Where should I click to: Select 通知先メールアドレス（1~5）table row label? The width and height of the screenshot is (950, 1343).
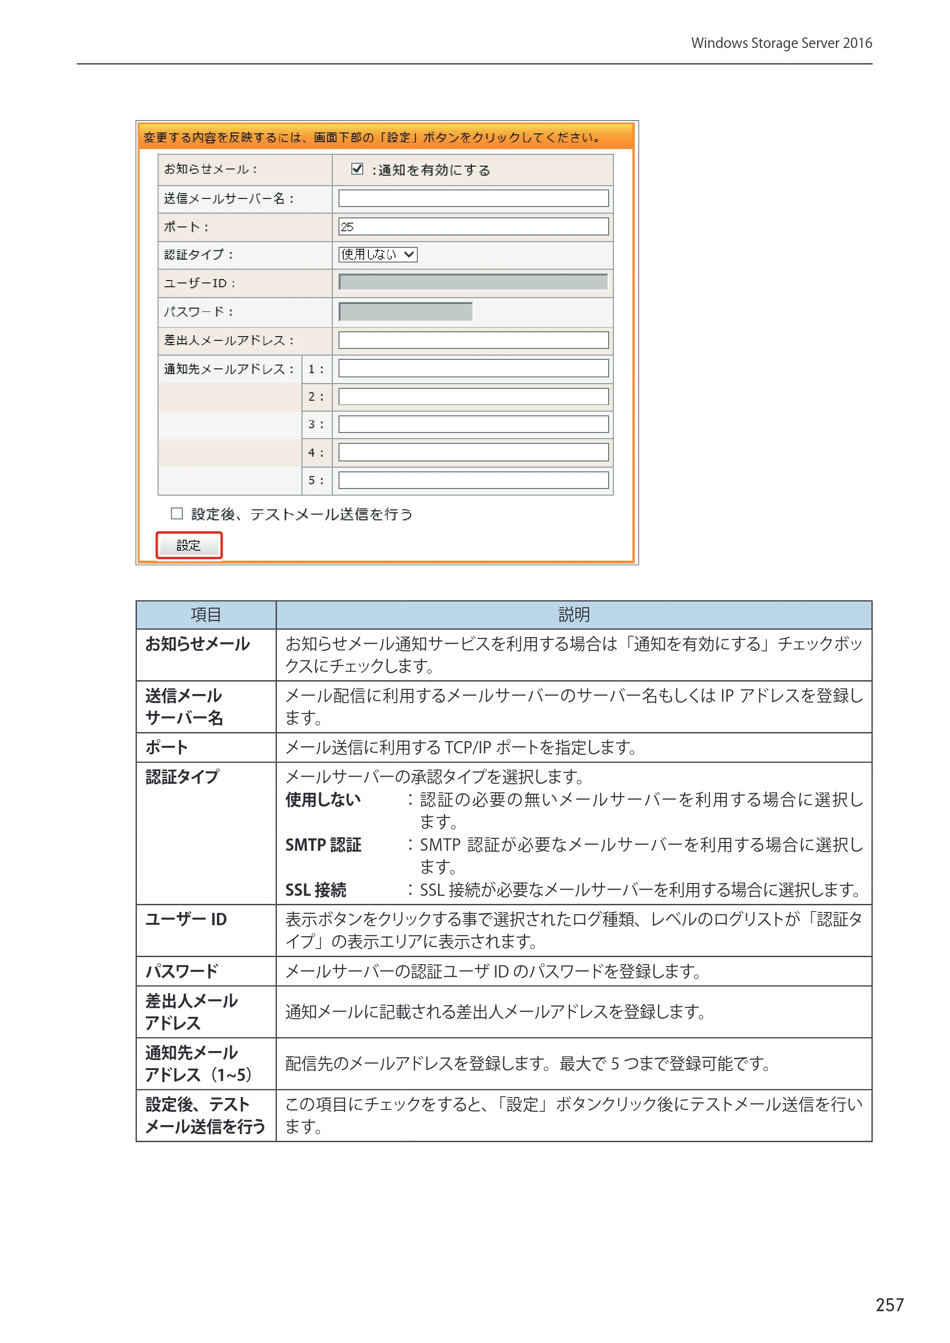(198, 1063)
